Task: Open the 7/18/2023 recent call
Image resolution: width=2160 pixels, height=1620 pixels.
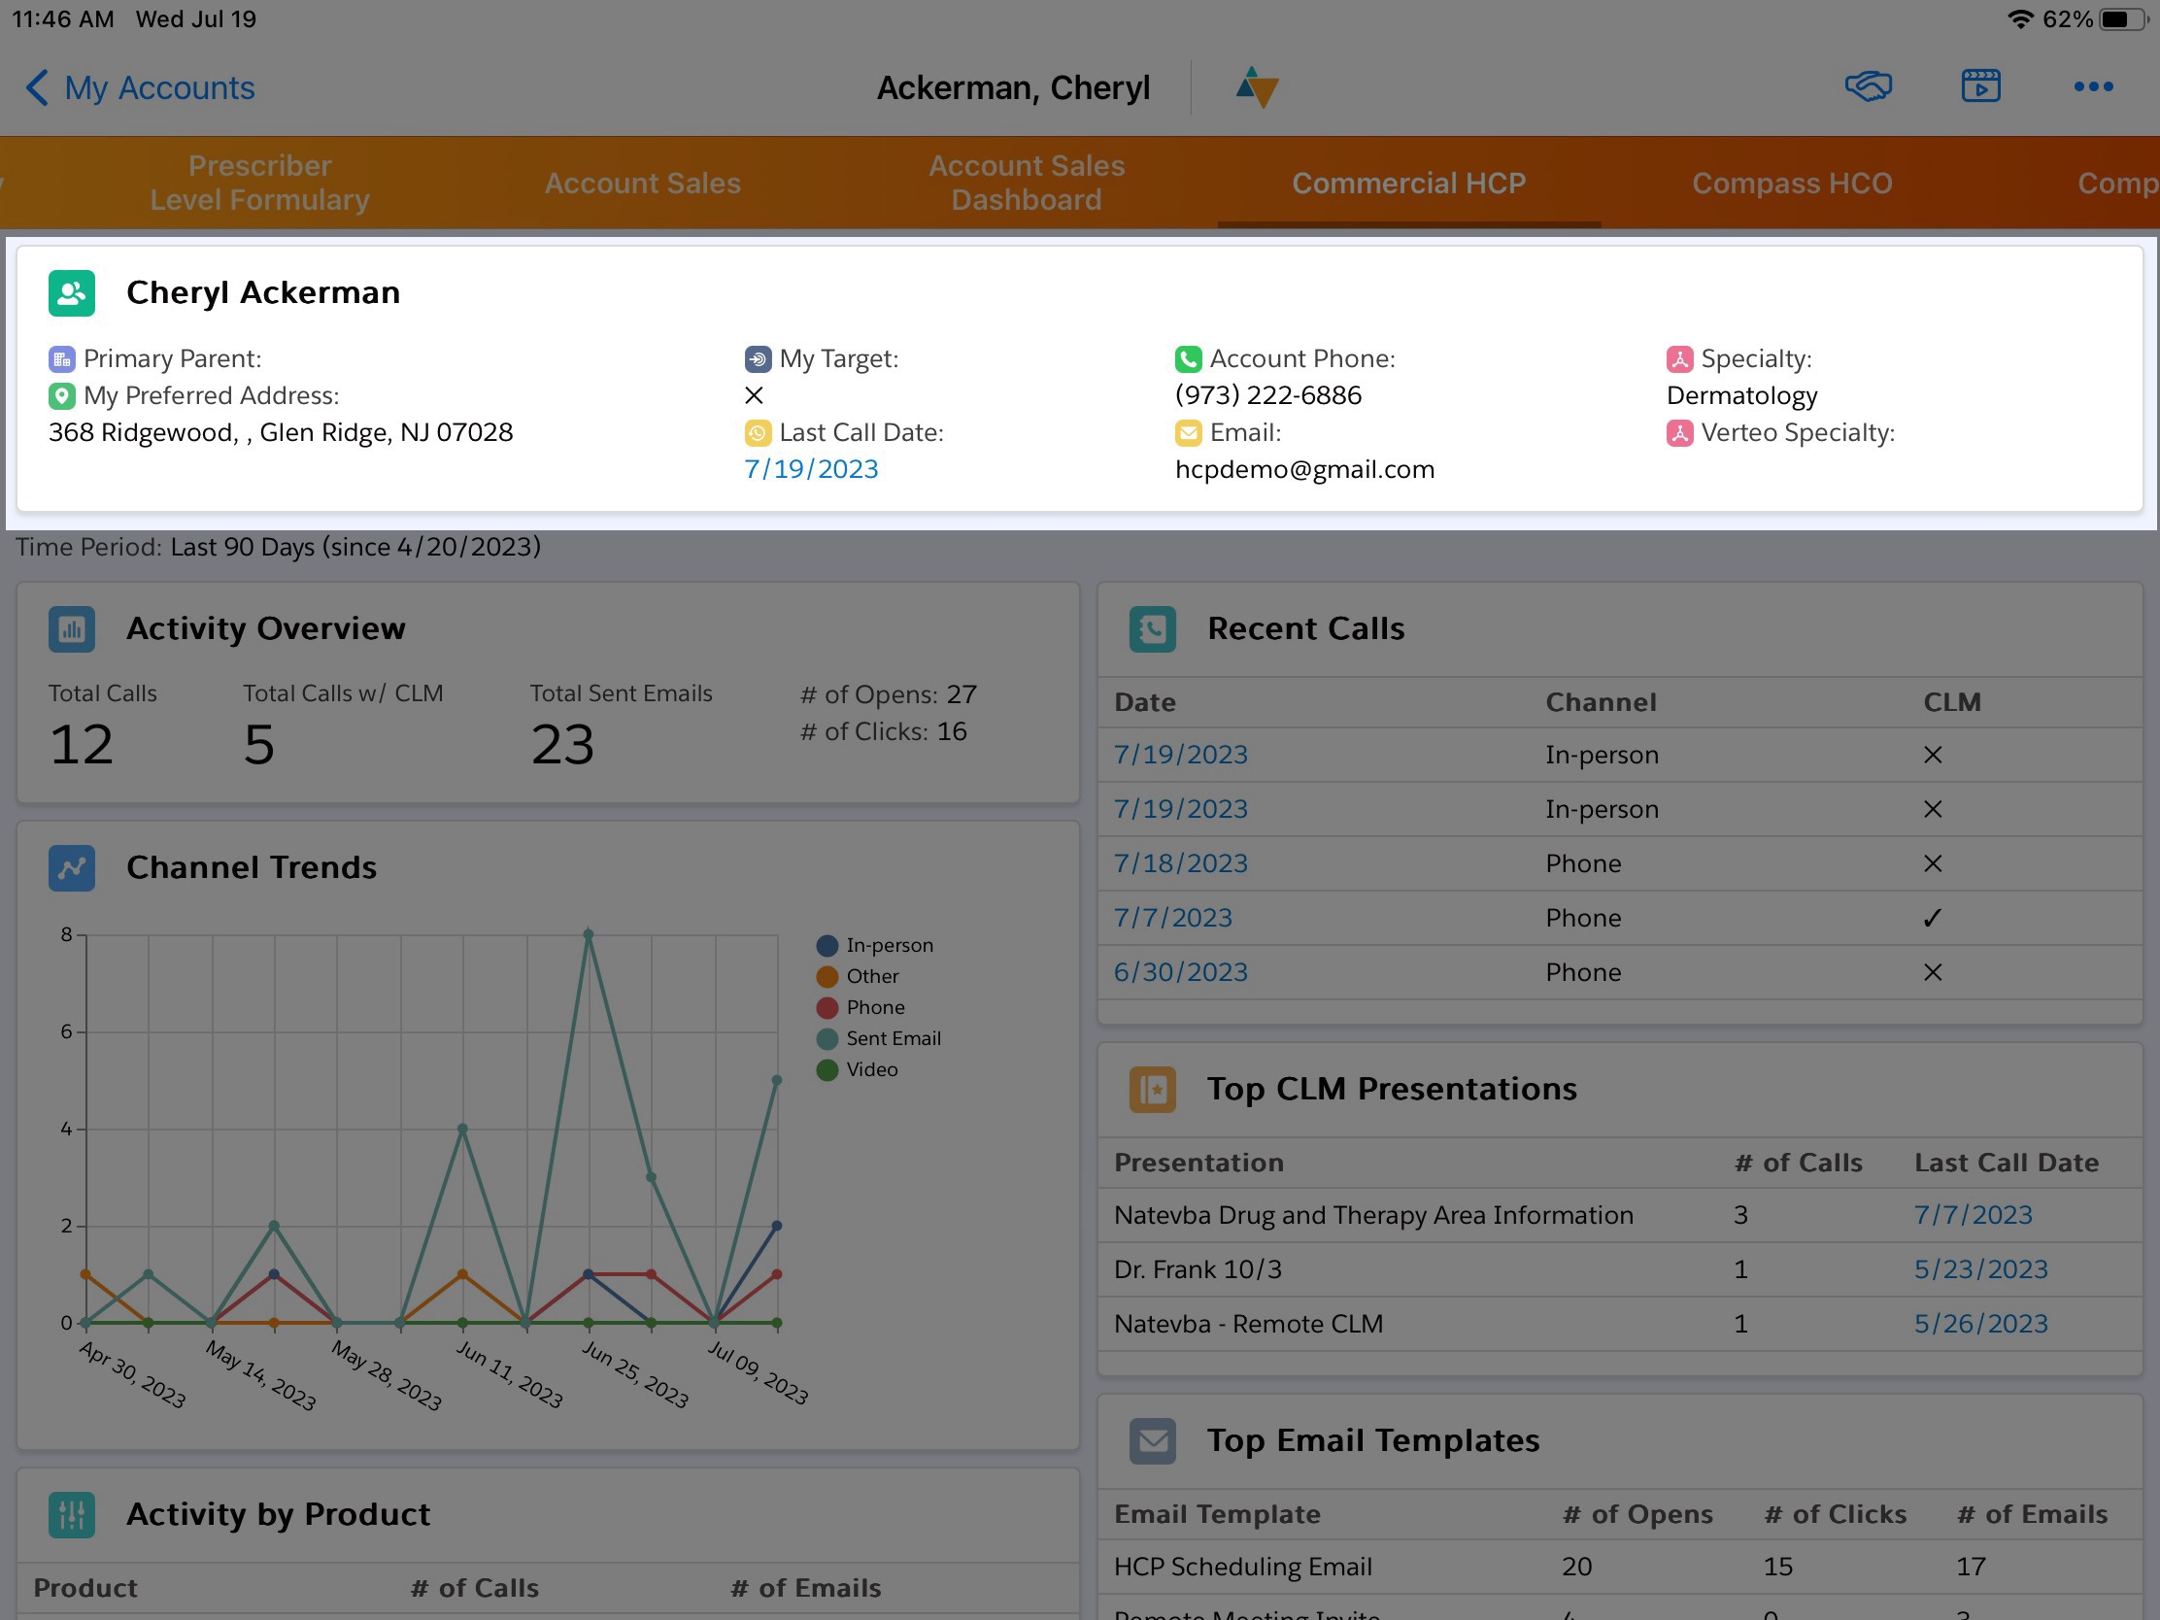Action: 1180,863
